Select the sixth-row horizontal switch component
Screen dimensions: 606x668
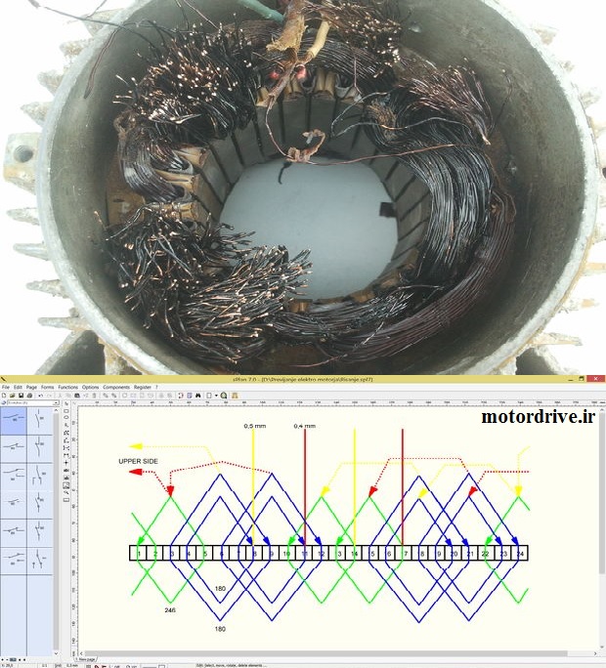(x=14, y=561)
